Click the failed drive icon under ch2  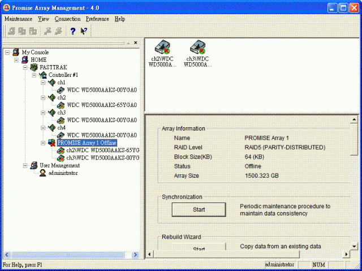[x=61, y=105]
